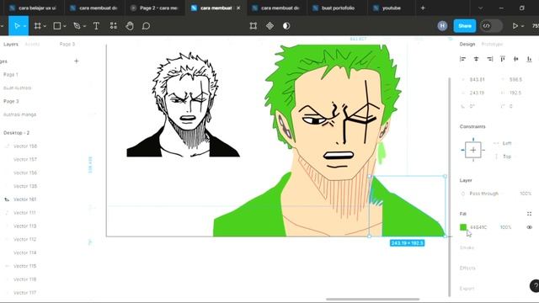Click the fill hex value field
Screen dimensions: 539x303
[478, 227]
